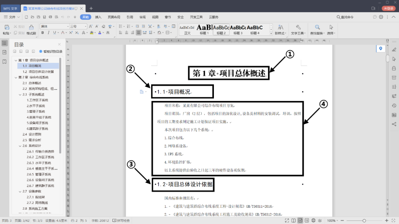Apply superscript formatting
The image size is (399, 224).
click(x=71, y=33)
